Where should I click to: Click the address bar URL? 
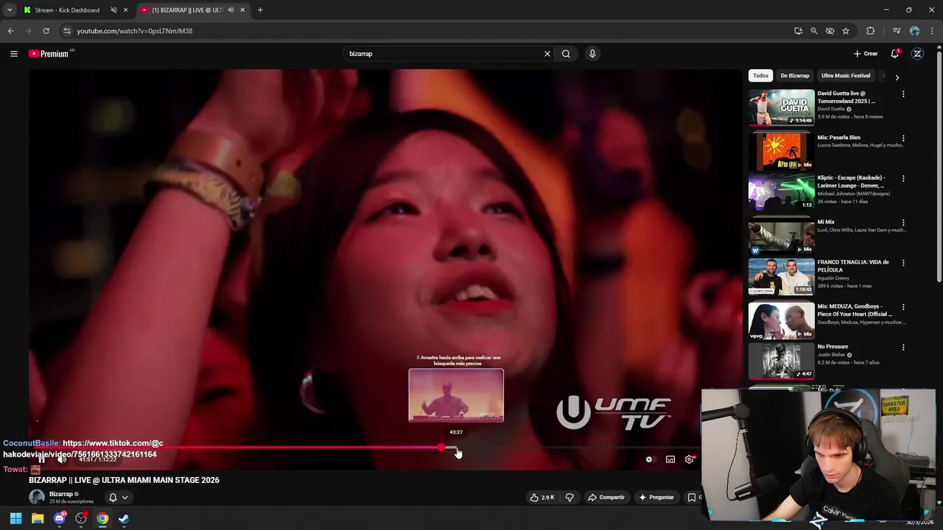click(x=135, y=31)
